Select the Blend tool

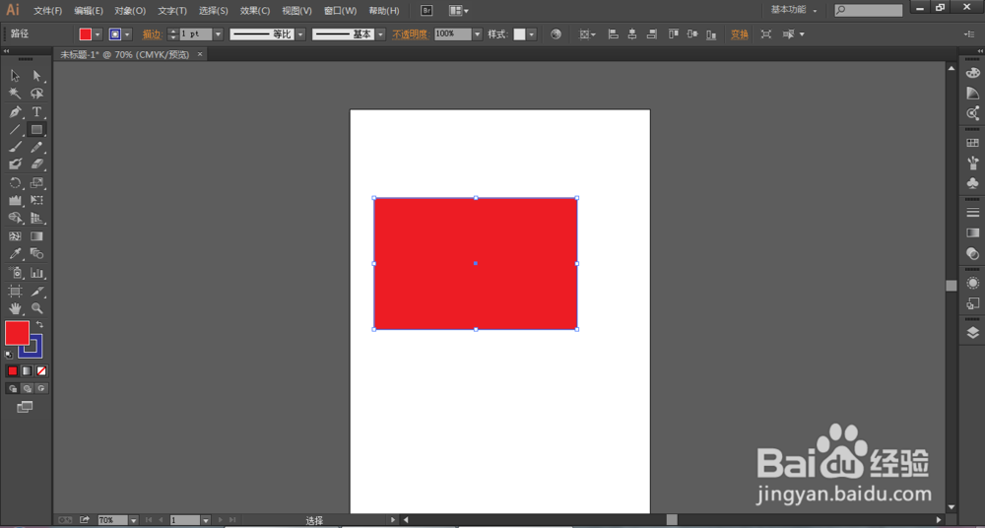(x=37, y=254)
